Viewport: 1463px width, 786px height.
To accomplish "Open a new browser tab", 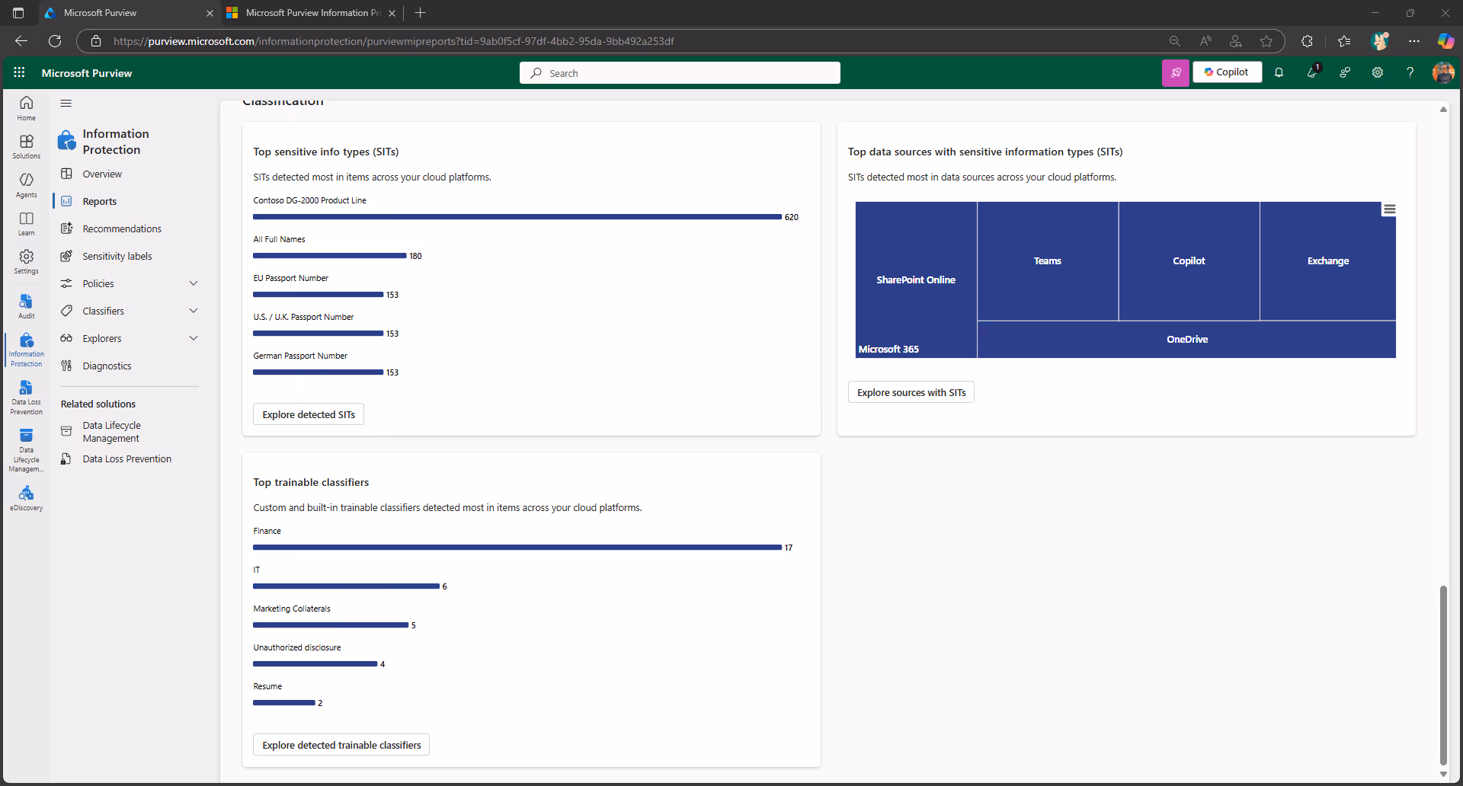I will pos(420,13).
